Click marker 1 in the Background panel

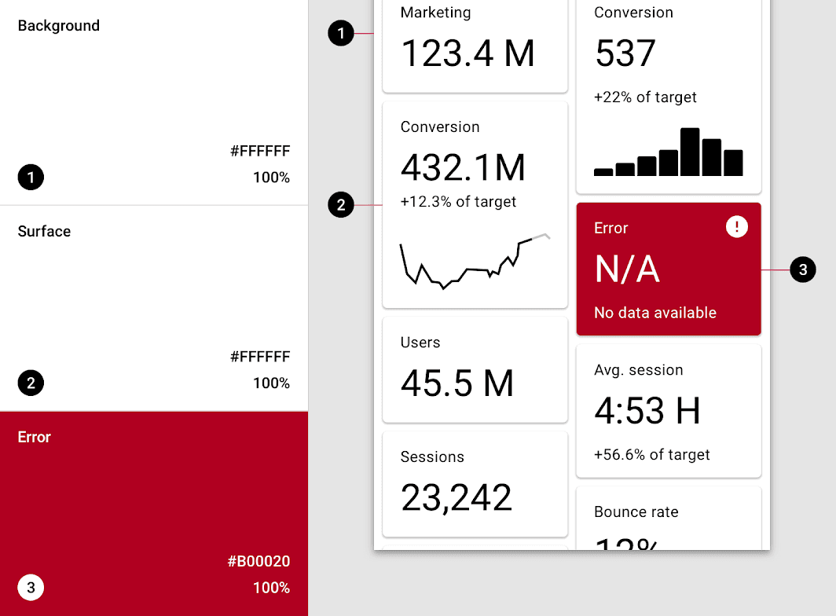click(30, 178)
